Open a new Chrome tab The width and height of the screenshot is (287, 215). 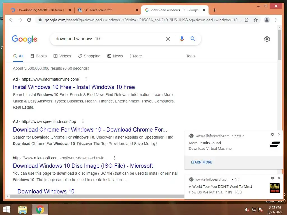(x=215, y=10)
